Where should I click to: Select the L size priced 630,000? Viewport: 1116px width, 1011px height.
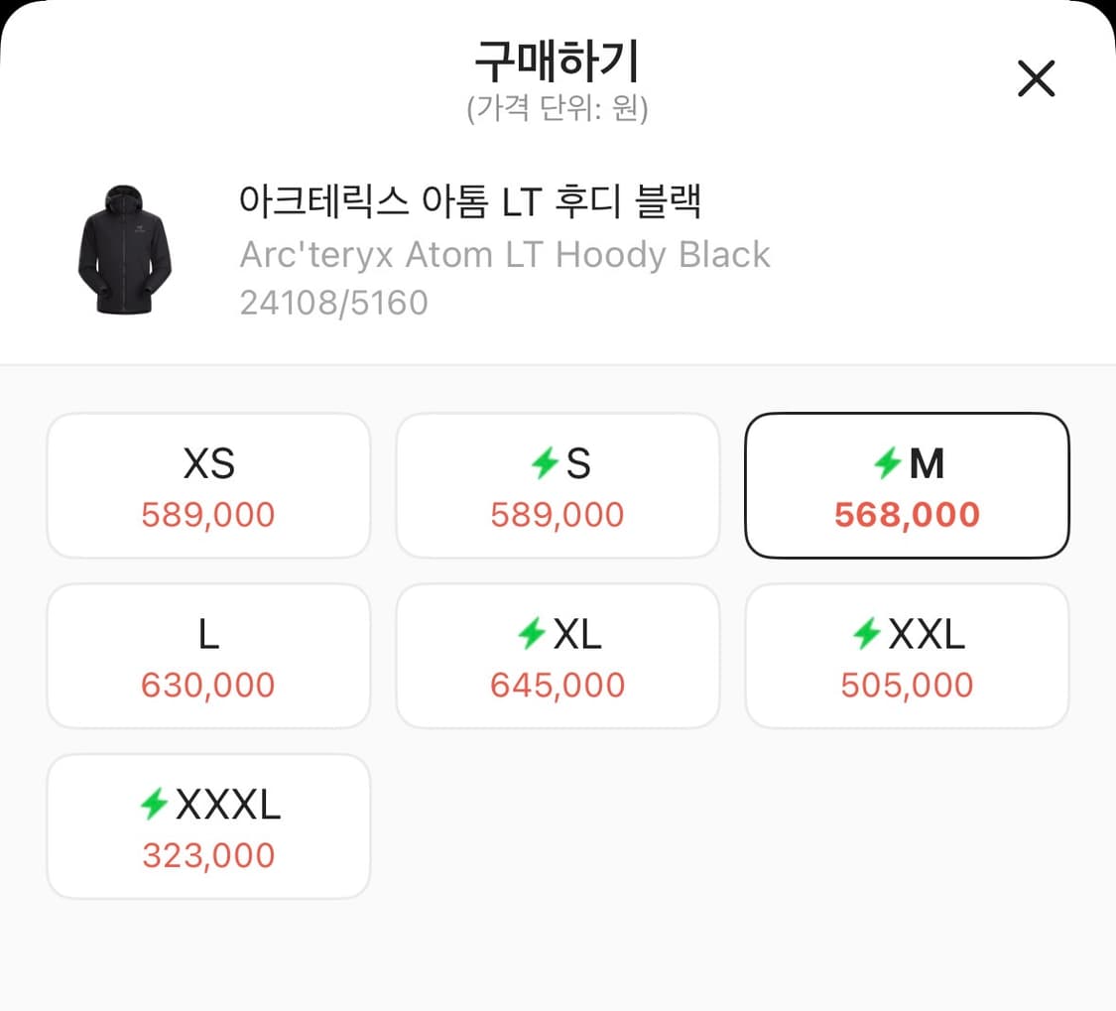pos(208,655)
